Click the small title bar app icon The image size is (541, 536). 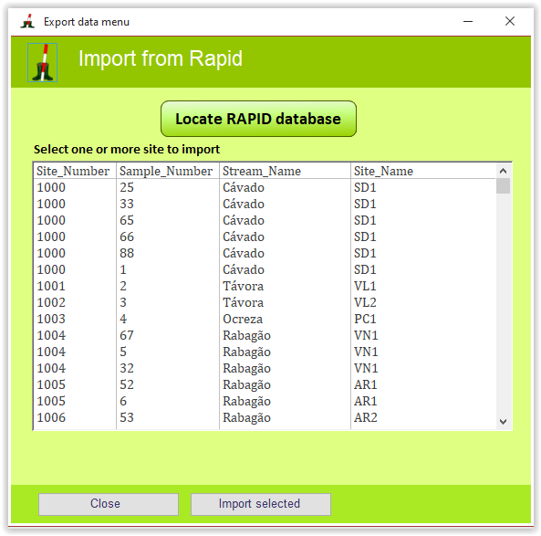point(27,21)
